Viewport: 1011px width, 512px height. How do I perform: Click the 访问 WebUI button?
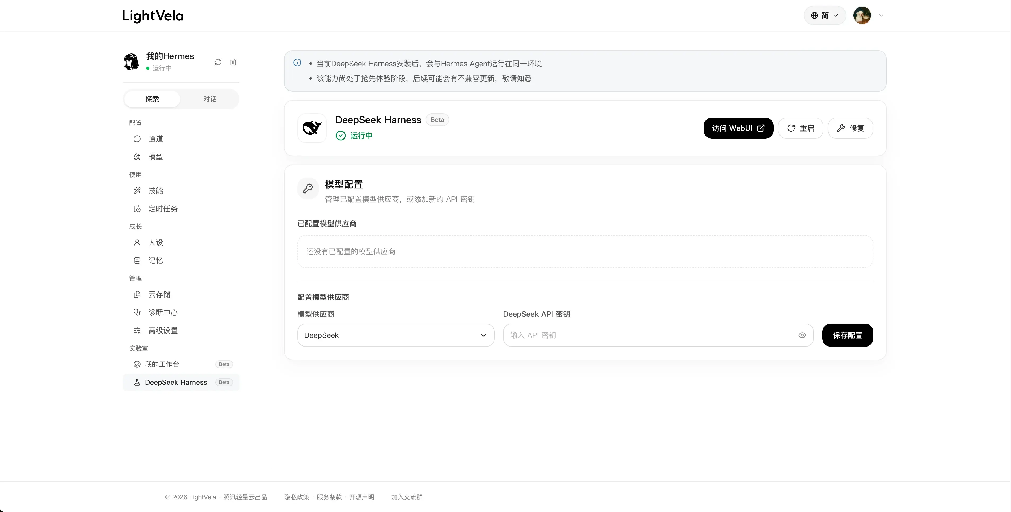[738, 128]
